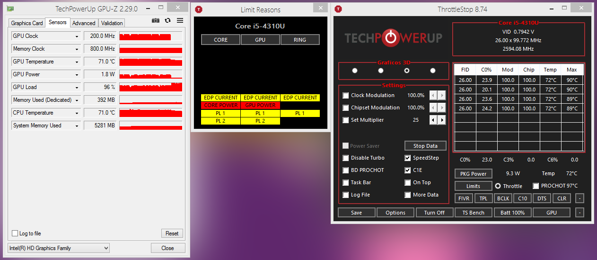This screenshot has height=260, width=597.
Task: Check Disable Turbo option
Action: [346, 158]
